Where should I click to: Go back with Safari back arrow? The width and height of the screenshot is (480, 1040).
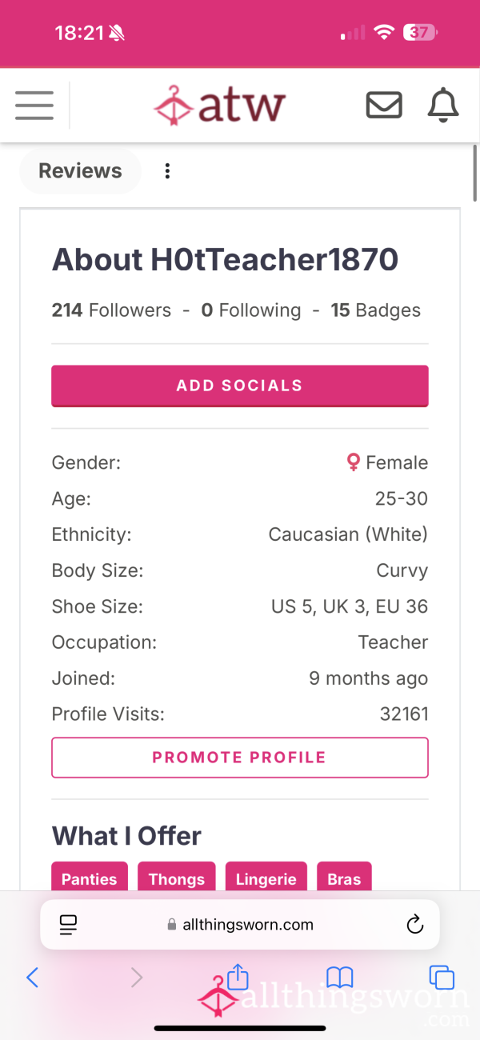click(x=33, y=977)
